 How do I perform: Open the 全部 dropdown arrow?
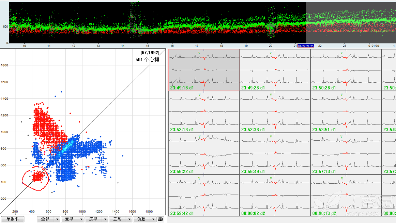pos(57,219)
